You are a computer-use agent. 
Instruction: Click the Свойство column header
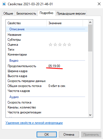click(x=26, y=23)
